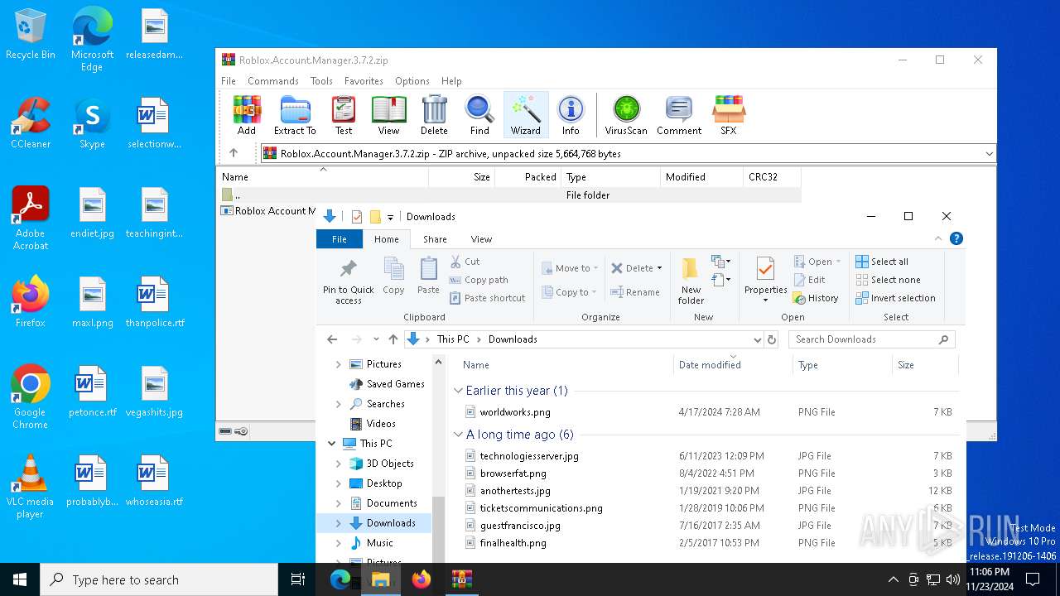Click Rename in Explorer Organize group
Viewport: 1060px width, 596px height.
(x=635, y=292)
